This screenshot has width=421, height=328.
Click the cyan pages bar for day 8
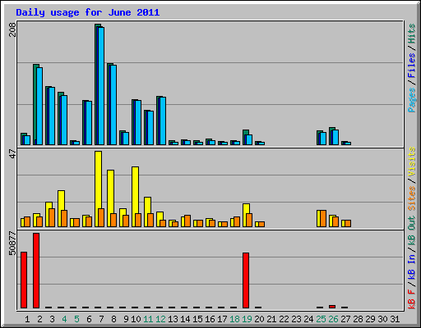click(x=113, y=105)
